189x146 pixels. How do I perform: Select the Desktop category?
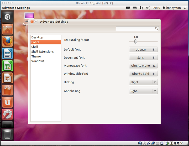point(46,37)
